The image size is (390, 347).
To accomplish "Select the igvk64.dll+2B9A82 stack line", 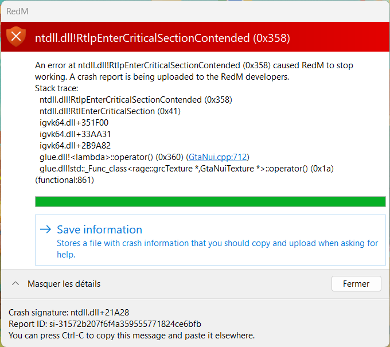I will [75, 146].
